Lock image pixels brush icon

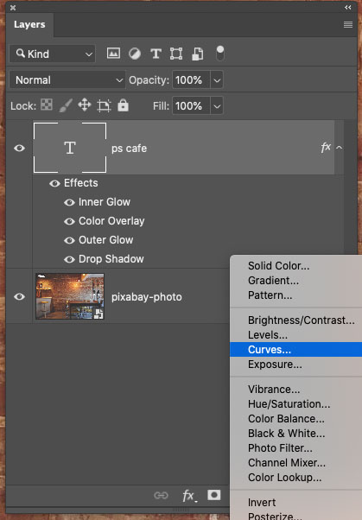(x=66, y=105)
